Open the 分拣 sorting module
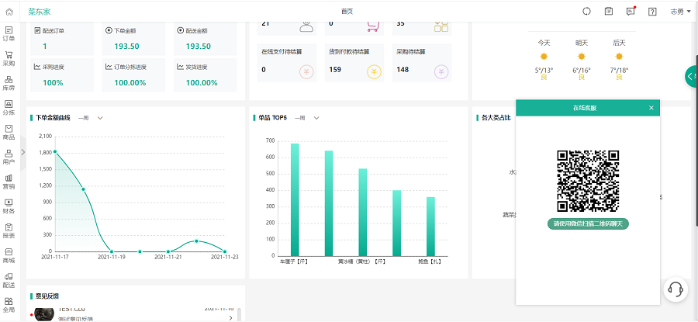 [x=9, y=107]
